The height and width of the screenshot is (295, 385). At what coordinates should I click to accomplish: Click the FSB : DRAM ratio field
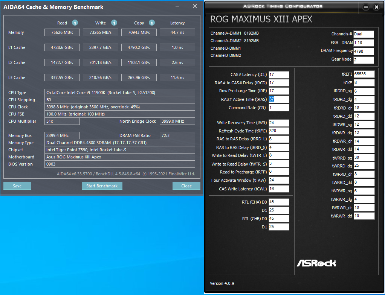364,43
